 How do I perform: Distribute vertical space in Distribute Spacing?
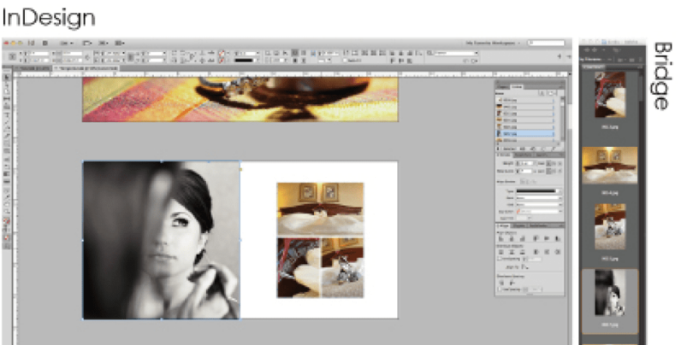[501, 283]
